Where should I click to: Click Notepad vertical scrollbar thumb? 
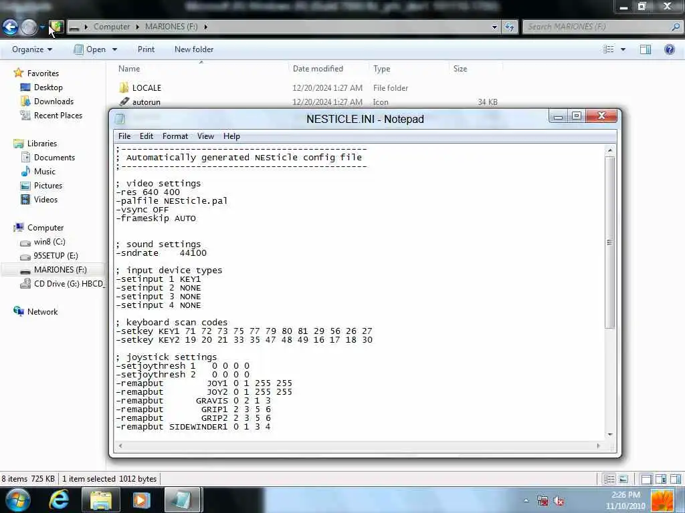click(x=610, y=242)
